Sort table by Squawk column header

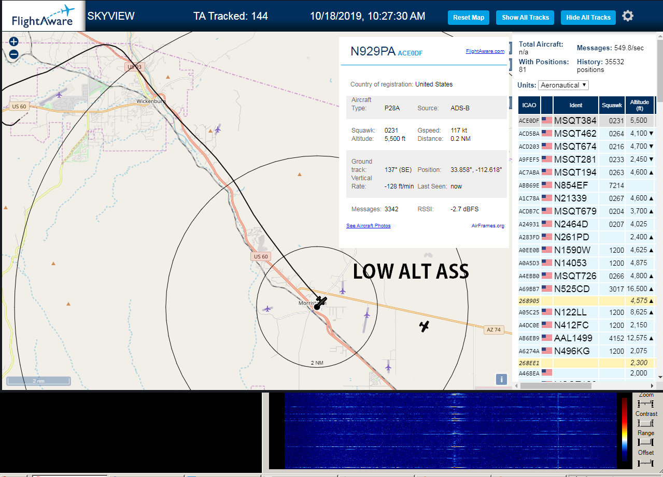pos(612,105)
